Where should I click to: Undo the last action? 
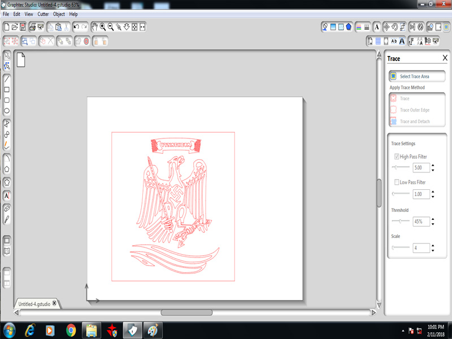76,27
